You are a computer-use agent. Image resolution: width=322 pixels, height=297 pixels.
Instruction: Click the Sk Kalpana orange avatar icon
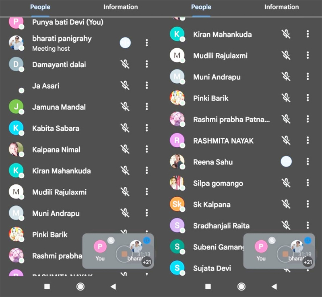pyautogui.click(x=177, y=204)
